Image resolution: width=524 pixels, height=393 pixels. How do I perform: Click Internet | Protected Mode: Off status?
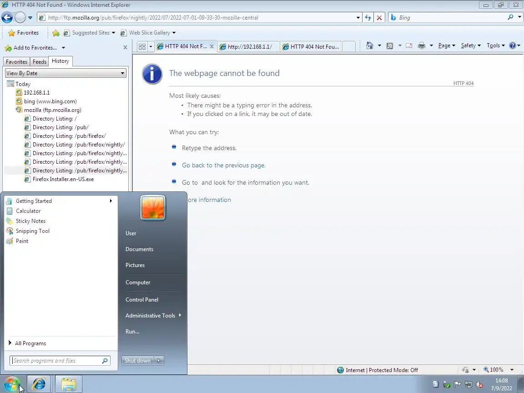tap(378, 370)
